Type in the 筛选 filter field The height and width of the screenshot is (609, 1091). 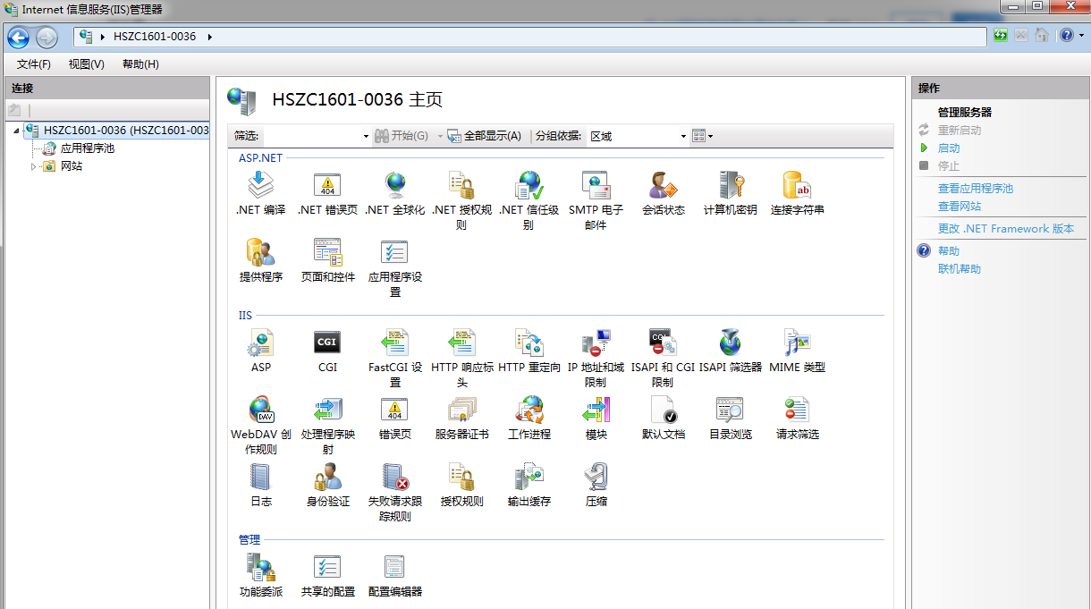pos(312,136)
